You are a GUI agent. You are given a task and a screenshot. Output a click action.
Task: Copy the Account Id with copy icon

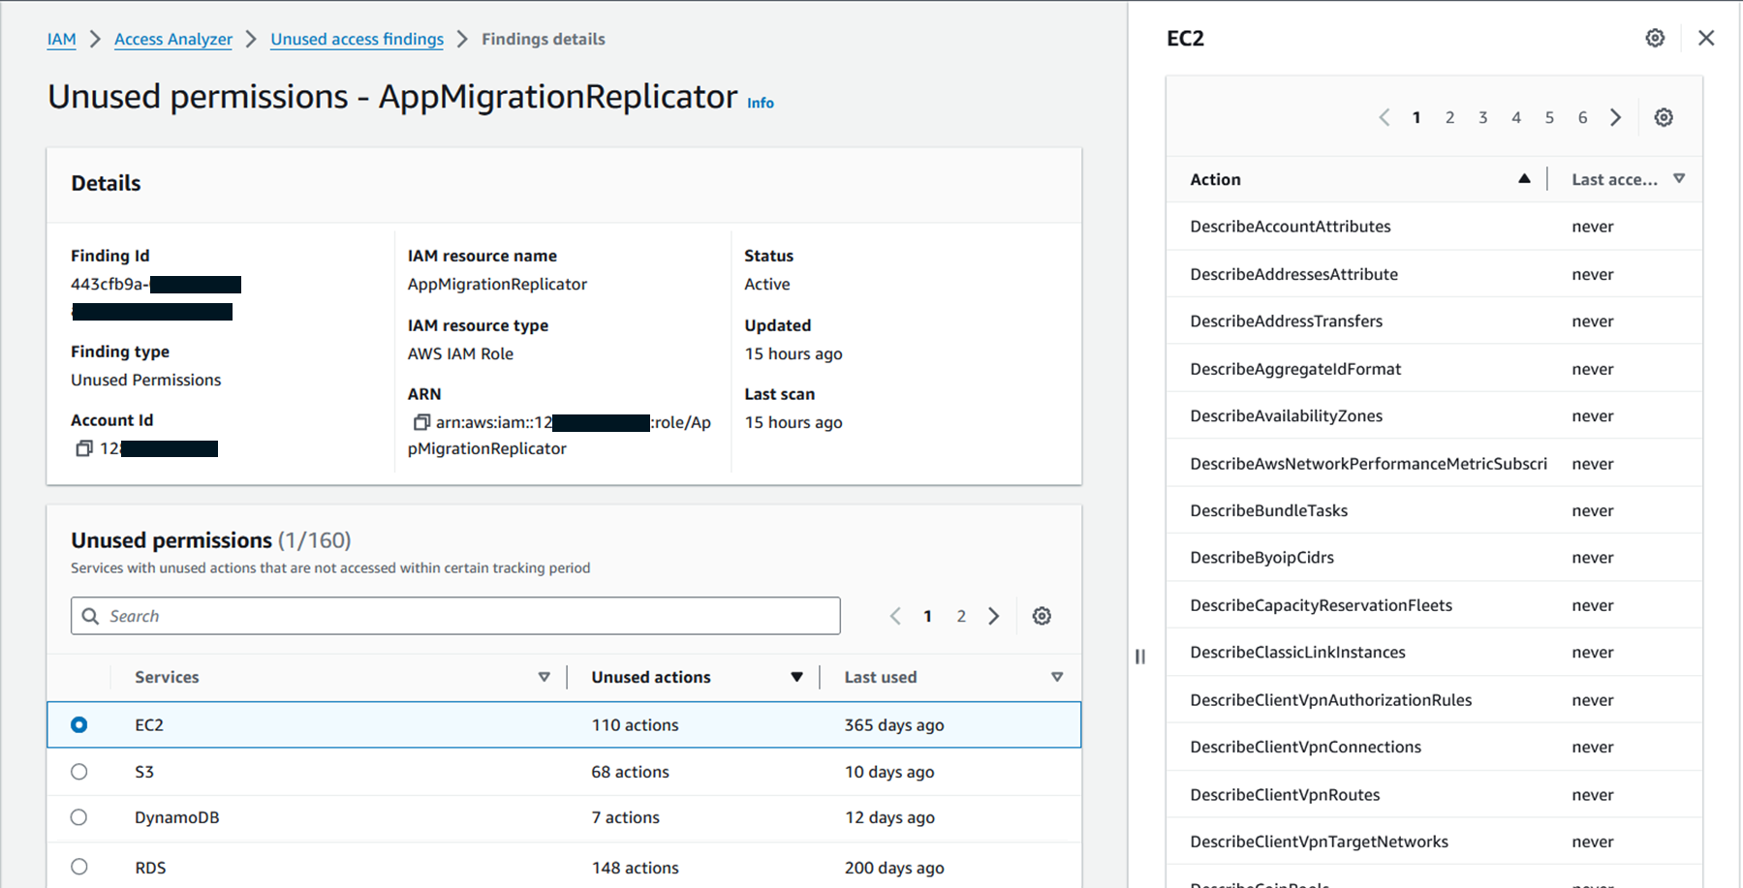(x=84, y=448)
